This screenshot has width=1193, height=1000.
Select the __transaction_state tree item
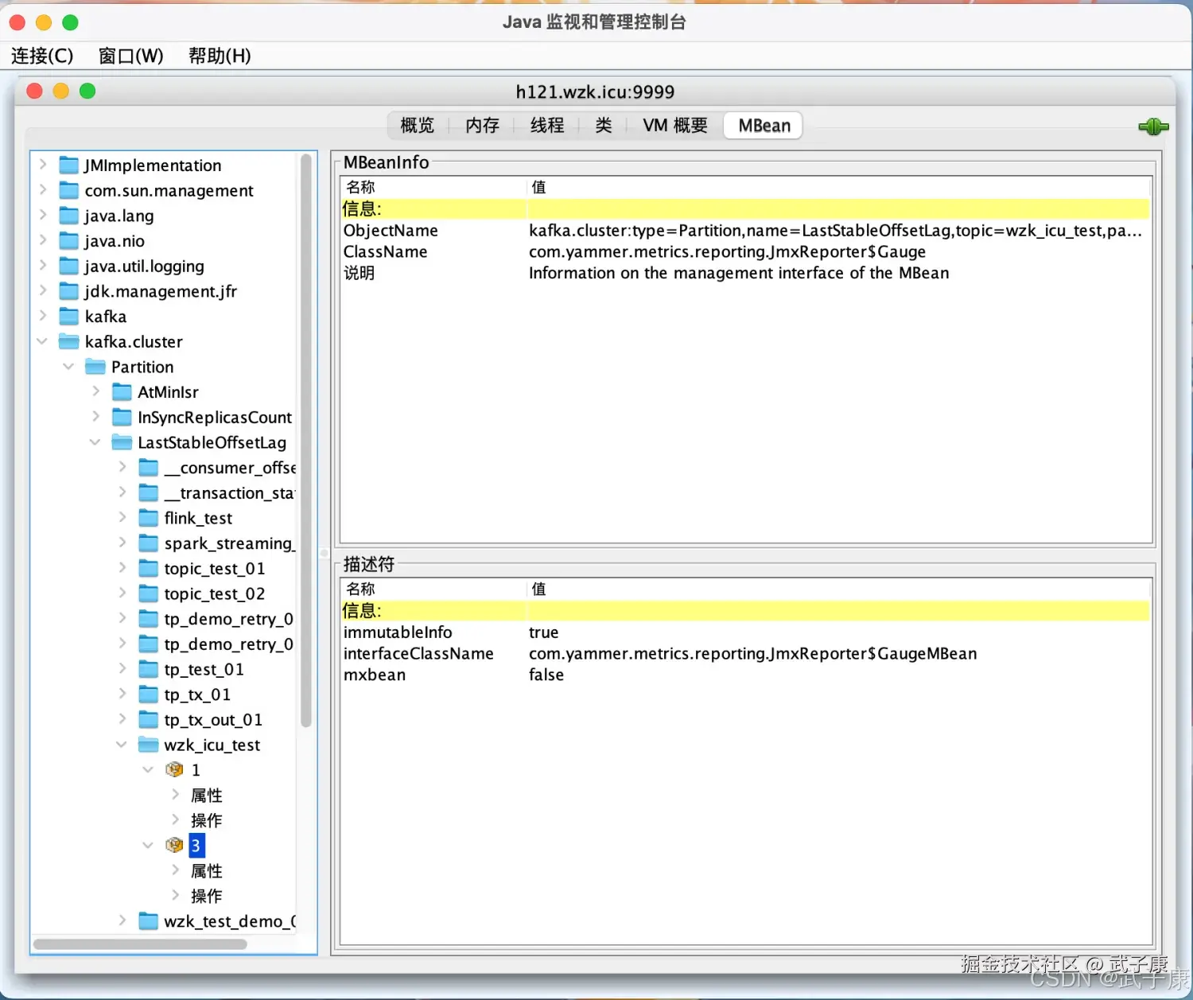pyautogui.click(x=229, y=493)
